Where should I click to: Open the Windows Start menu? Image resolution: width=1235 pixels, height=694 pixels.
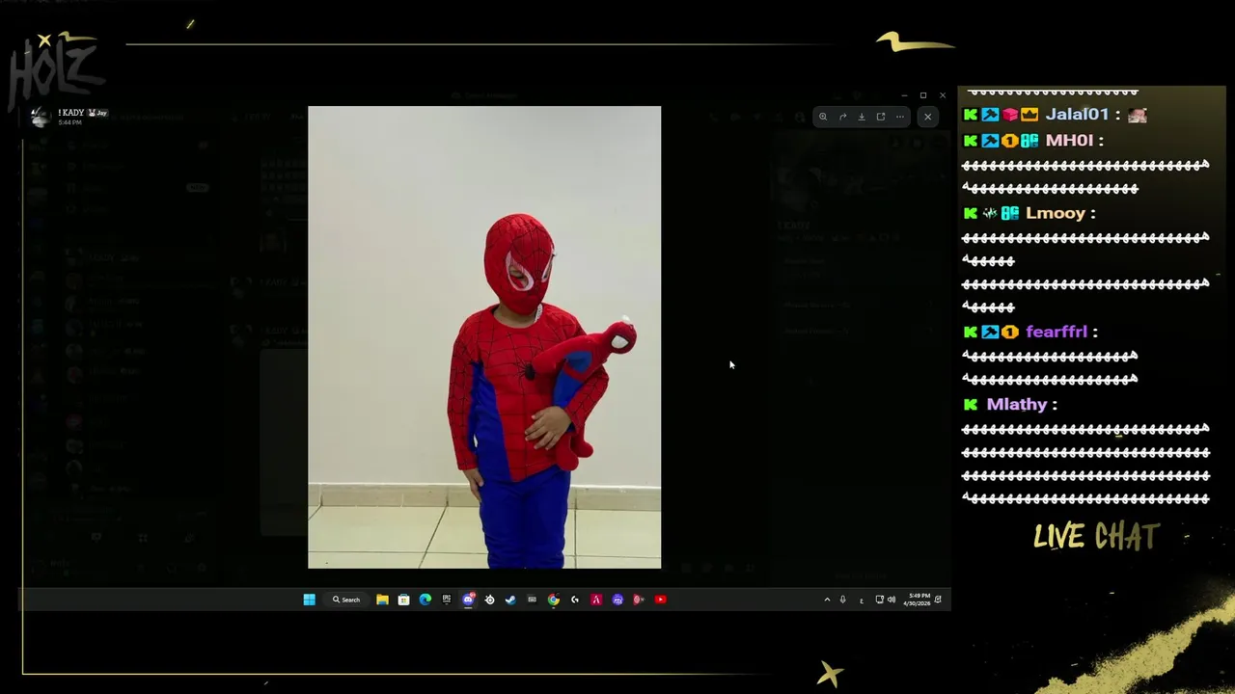[x=309, y=600]
